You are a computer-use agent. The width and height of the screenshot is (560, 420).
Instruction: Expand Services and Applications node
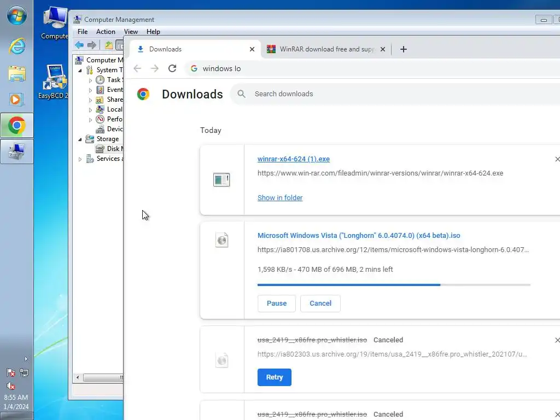click(80, 159)
